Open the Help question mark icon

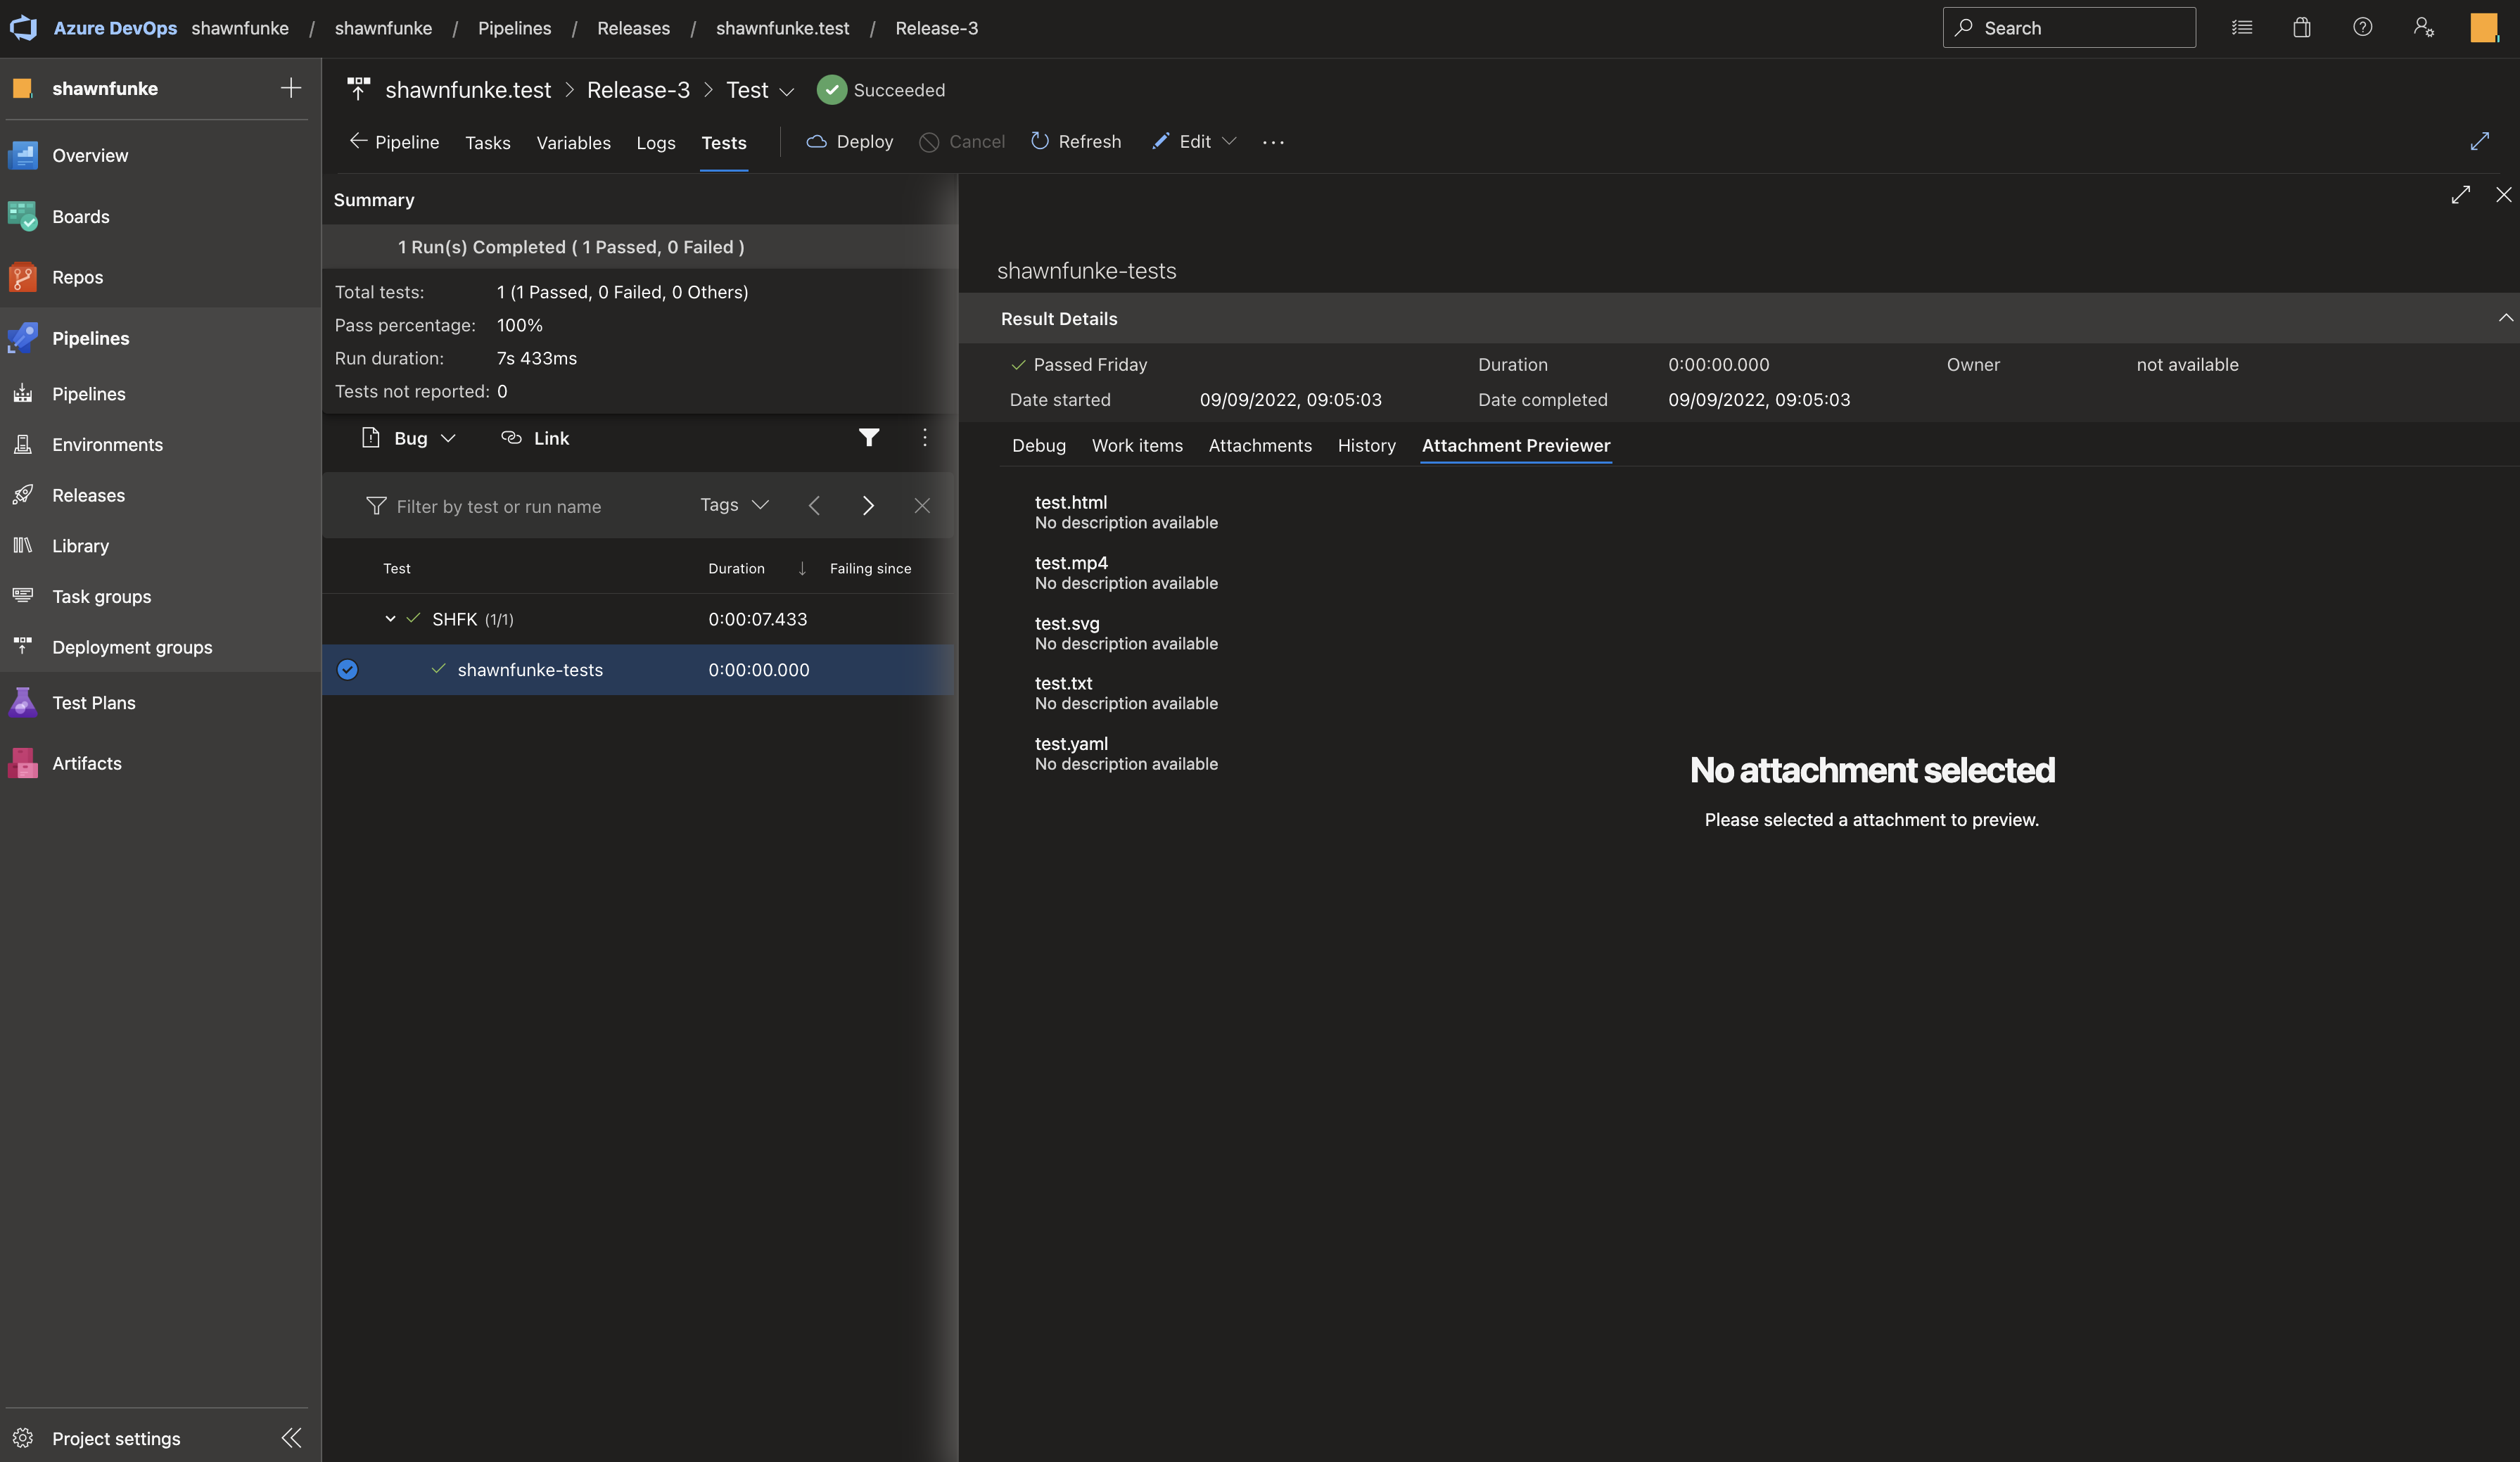(2362, 28)
